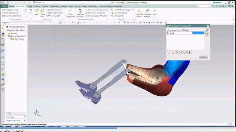
Task: Click the Mirror Assembly command
Action: pos(53,16)
